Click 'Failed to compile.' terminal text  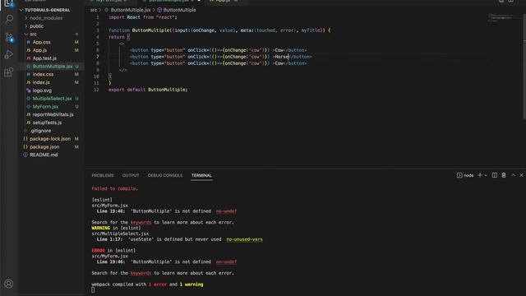[115, 189]
